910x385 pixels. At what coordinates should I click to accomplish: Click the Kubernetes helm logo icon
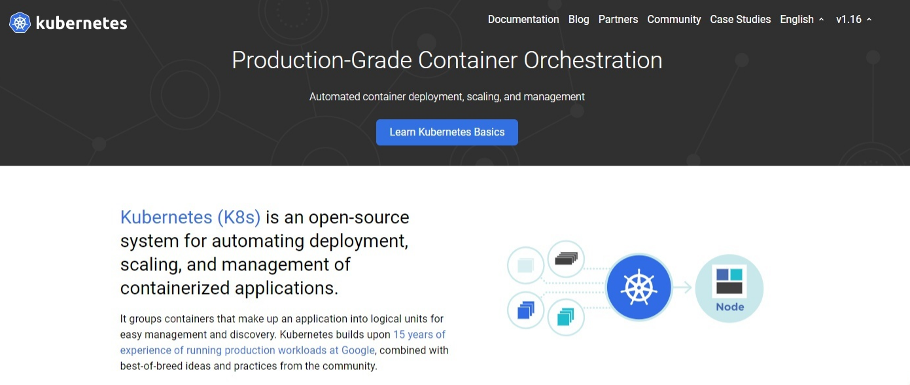[20, 23]
